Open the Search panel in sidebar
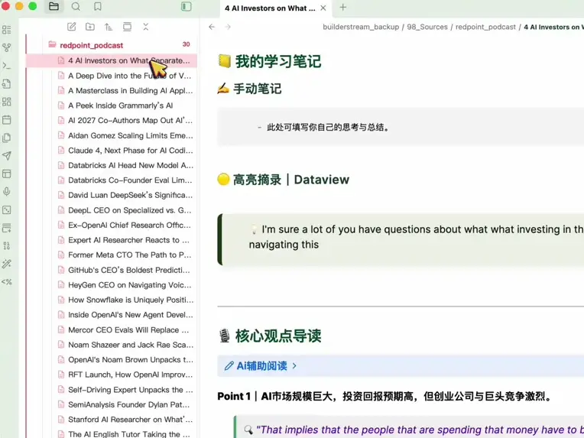The image size is (584, 438). pyautogui.click(x=76, y=7)
